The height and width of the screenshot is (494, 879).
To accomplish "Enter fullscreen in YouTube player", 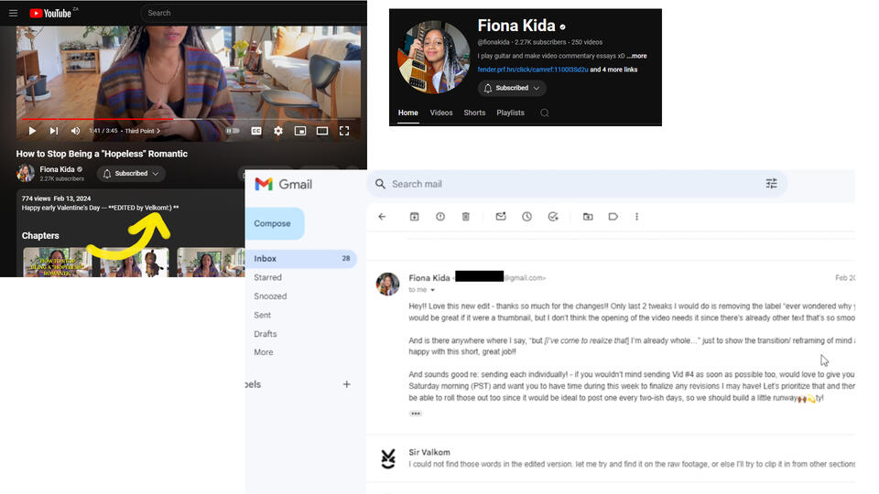I will click(344, 131).
